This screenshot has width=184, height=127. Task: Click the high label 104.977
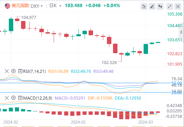pos(29,18)
